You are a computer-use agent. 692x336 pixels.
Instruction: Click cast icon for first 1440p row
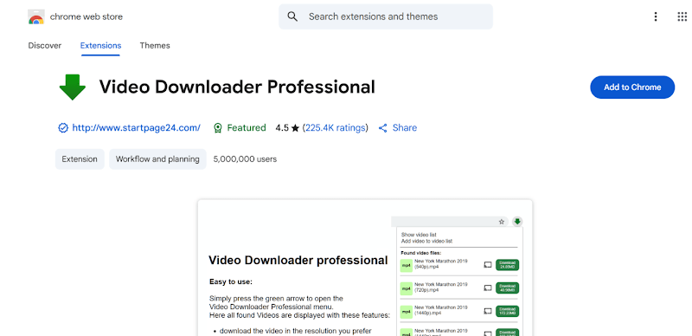pos(487,311)
